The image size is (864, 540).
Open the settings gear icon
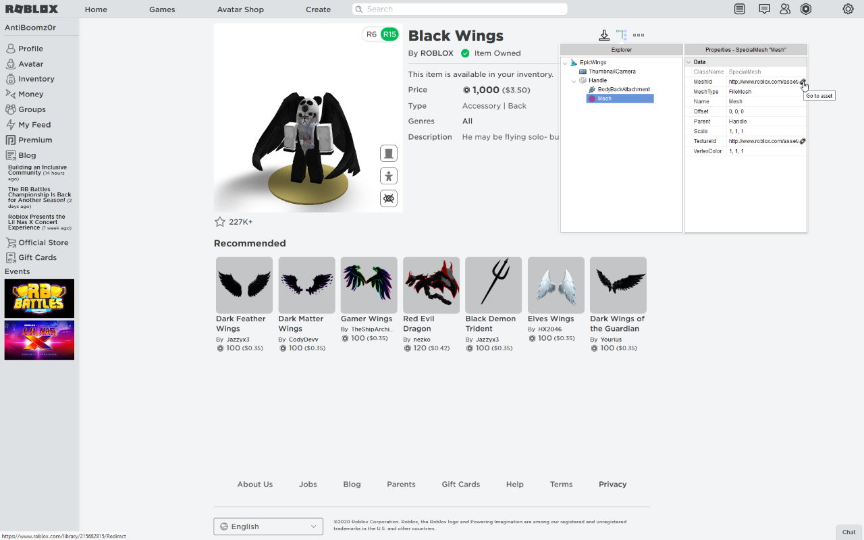848,9
